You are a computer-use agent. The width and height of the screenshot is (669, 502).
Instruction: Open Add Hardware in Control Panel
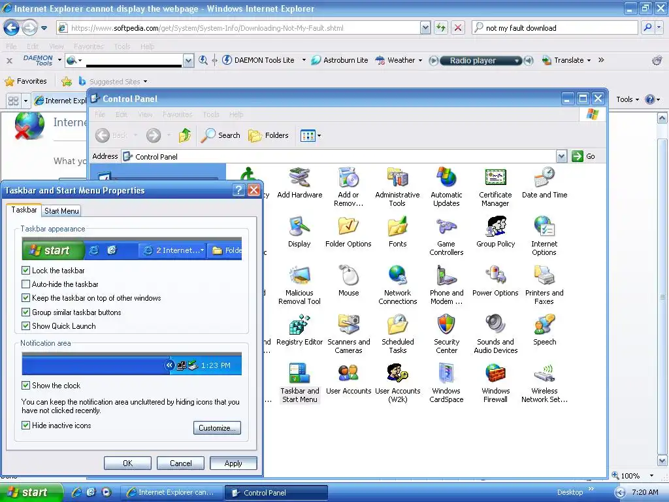click(299, 183)
